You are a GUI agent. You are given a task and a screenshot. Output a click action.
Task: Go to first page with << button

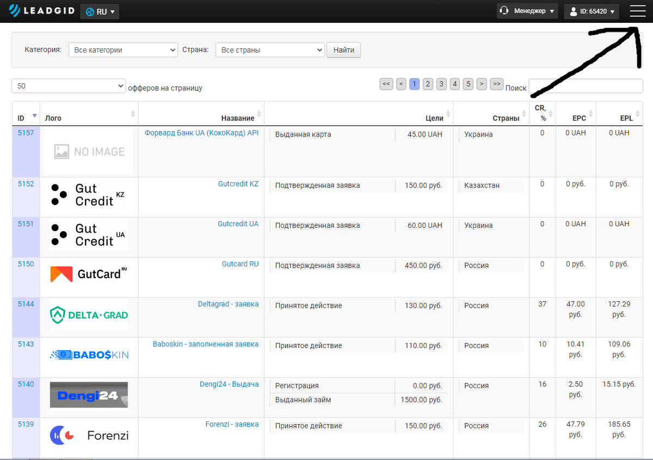pos(386,84)
